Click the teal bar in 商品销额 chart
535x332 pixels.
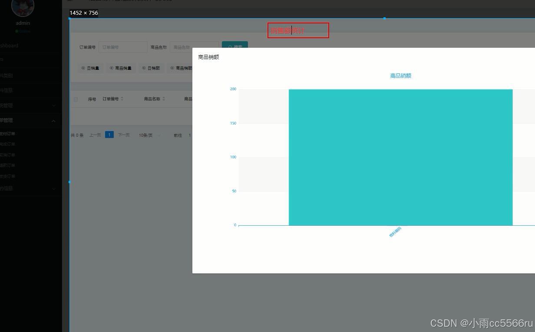400,157
